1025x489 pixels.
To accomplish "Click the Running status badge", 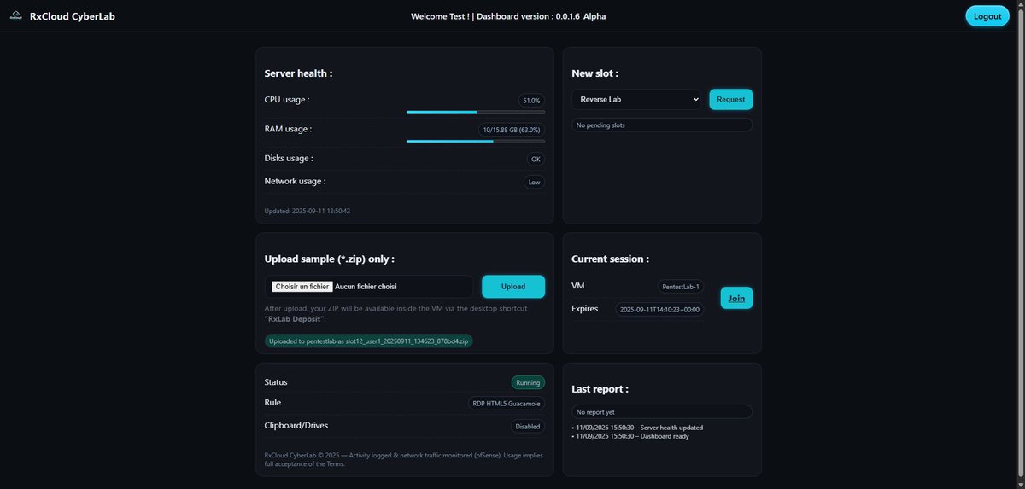I will click(x=528, y=382).
